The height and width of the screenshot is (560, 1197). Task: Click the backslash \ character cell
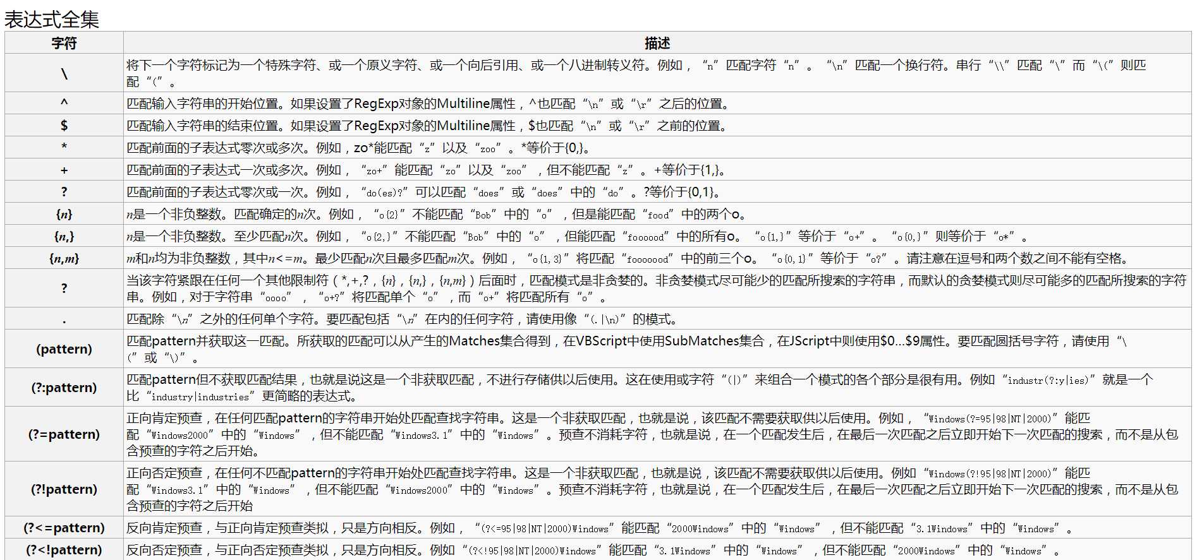click(x=64, y=73)
